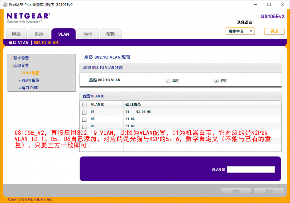Open 端口 PVID sidebar item
290x203 pixels.
tap(30, 88)
